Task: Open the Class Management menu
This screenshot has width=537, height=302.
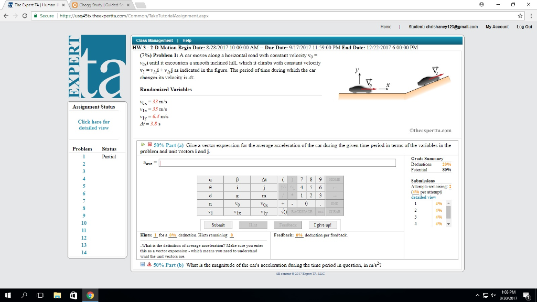Action: pyautogui.click(x=154, y=39)
